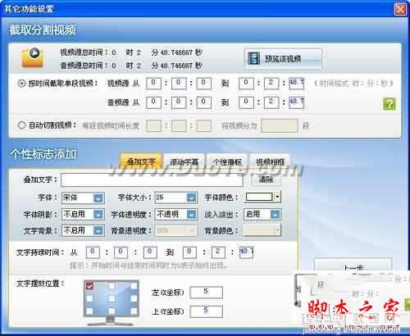The height and width of the screenshot is (336, 410).
Task: Close the 其它功能设置 dialog
Action: [x=400, y=9]
